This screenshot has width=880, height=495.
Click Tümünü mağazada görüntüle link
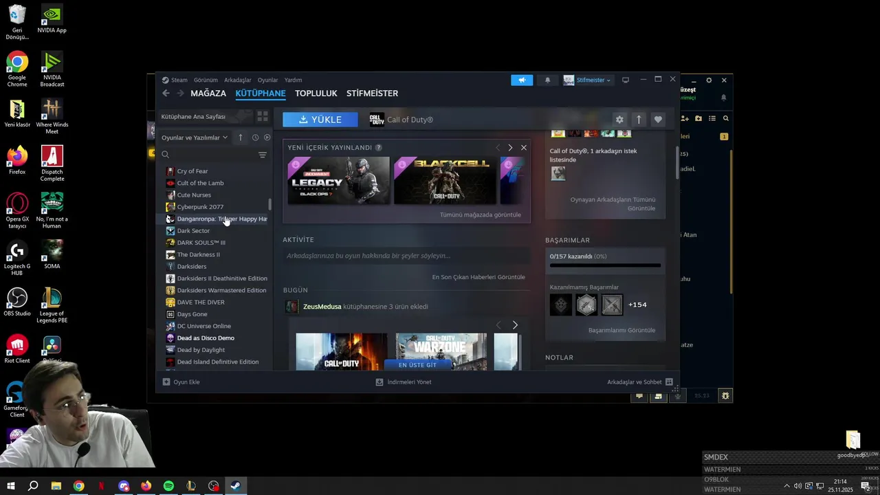tap(481, 214)
